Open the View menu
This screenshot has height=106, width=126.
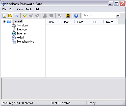(x=20, y=9)
